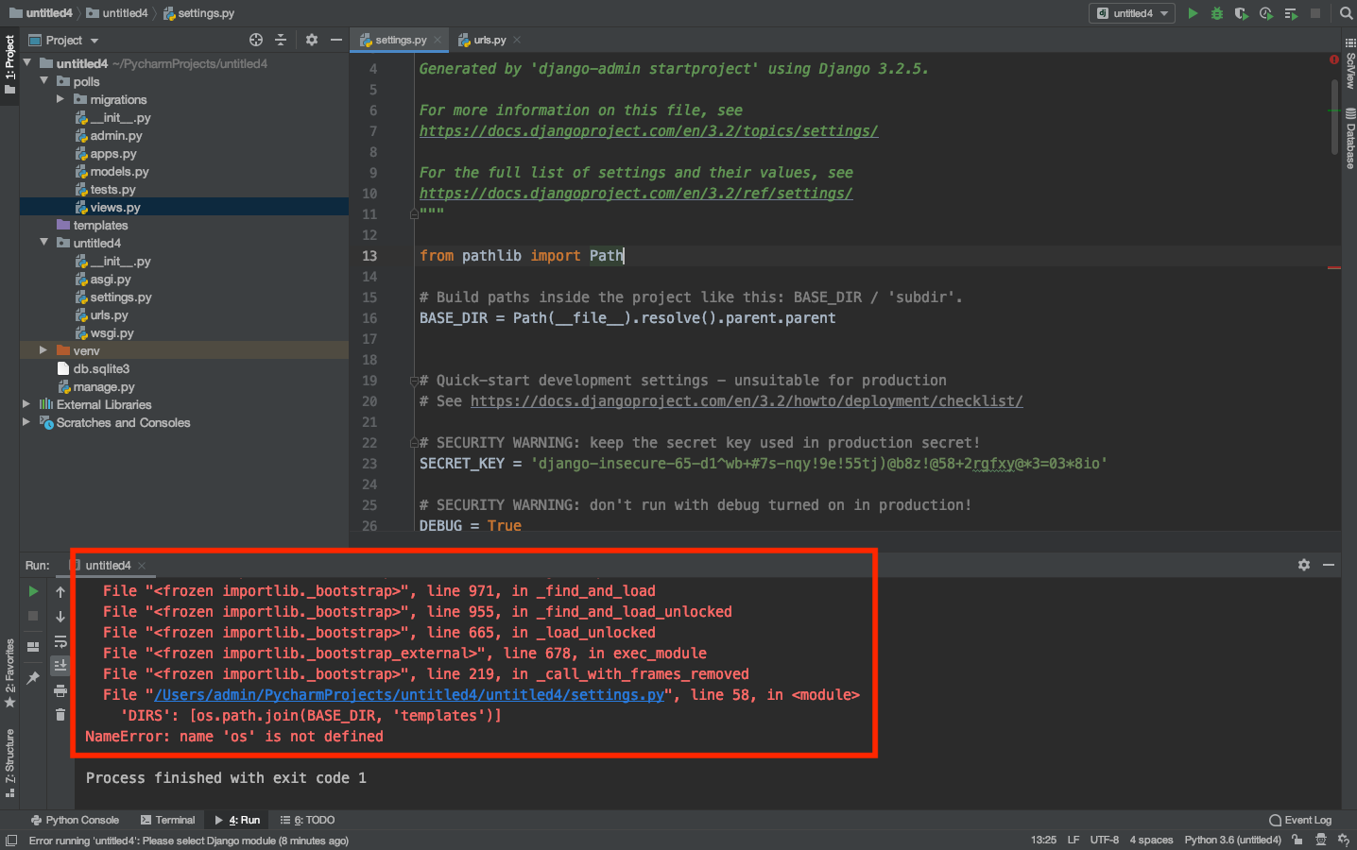Print the console output
Viewport: 1357px width, 850px height.
tap(60, 690)
